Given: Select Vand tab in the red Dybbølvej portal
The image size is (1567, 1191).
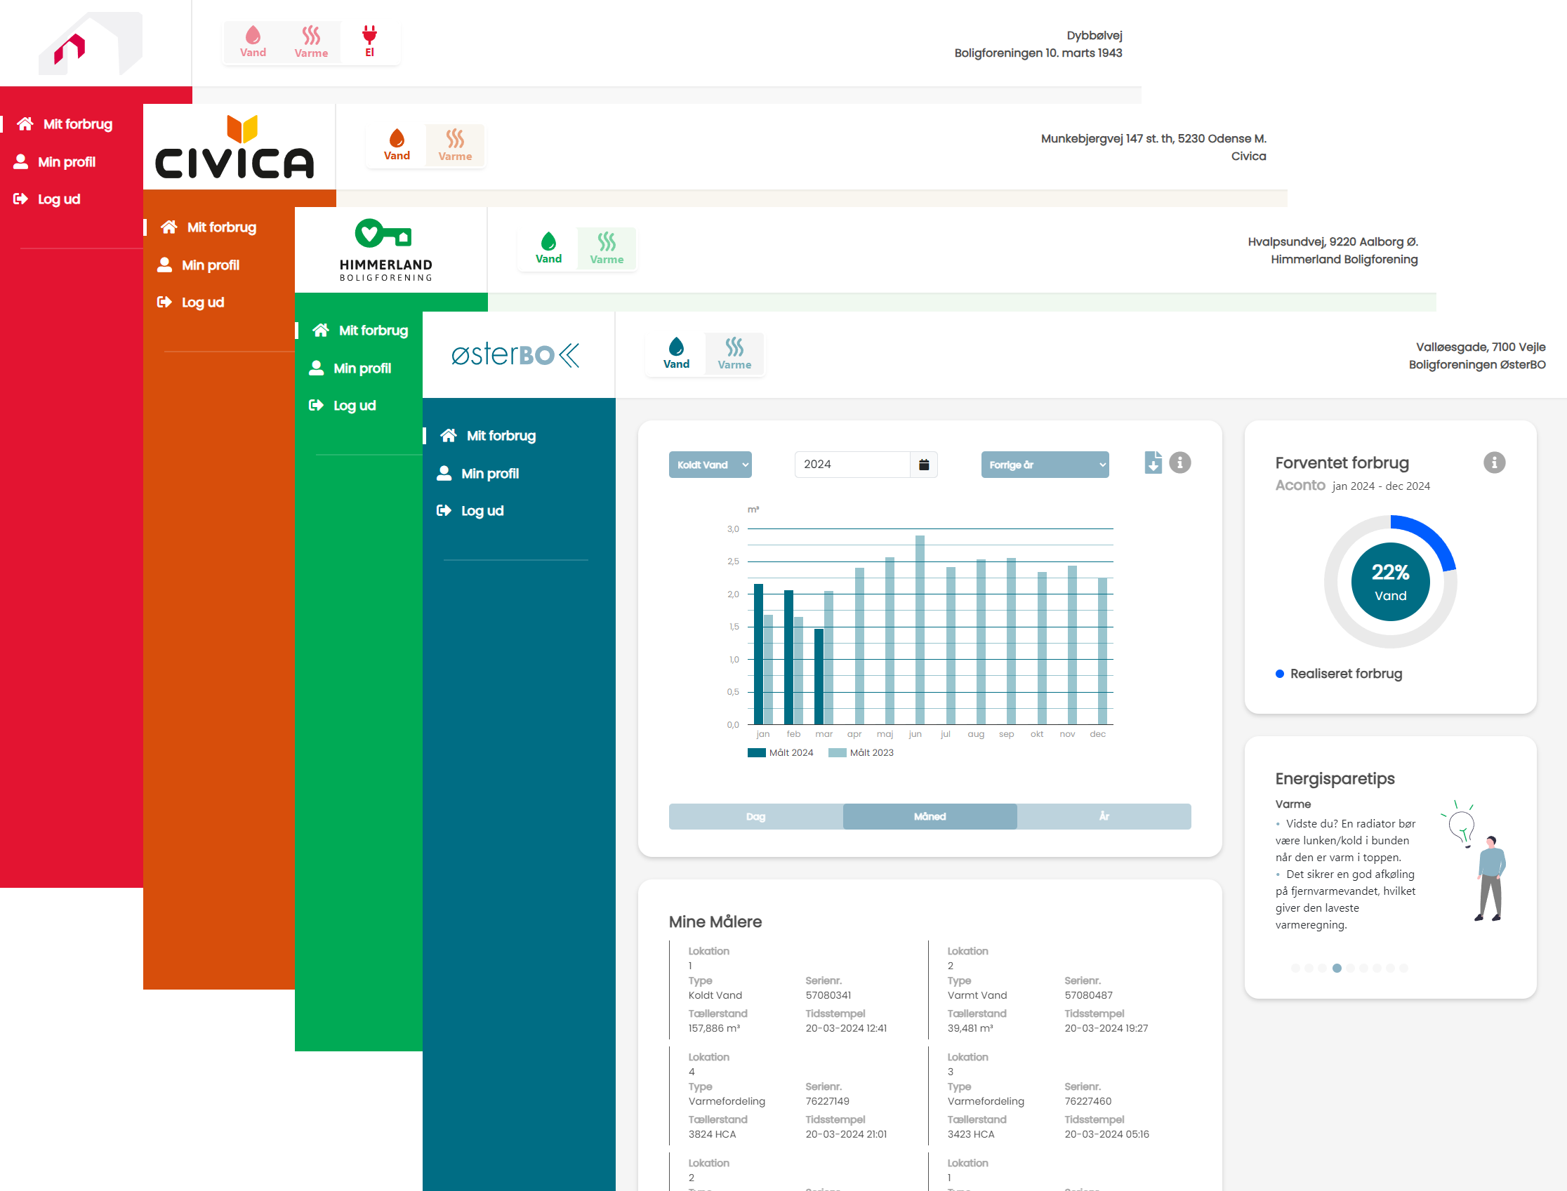Looking at the screenshot, I should point(253,43).
